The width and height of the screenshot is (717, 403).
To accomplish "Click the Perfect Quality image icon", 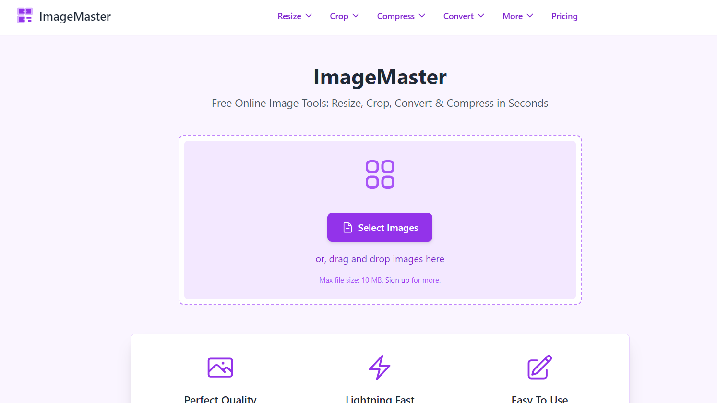I will [x=220, y=368].
